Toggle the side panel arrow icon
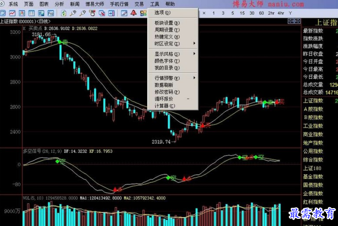 pos(111,14)
